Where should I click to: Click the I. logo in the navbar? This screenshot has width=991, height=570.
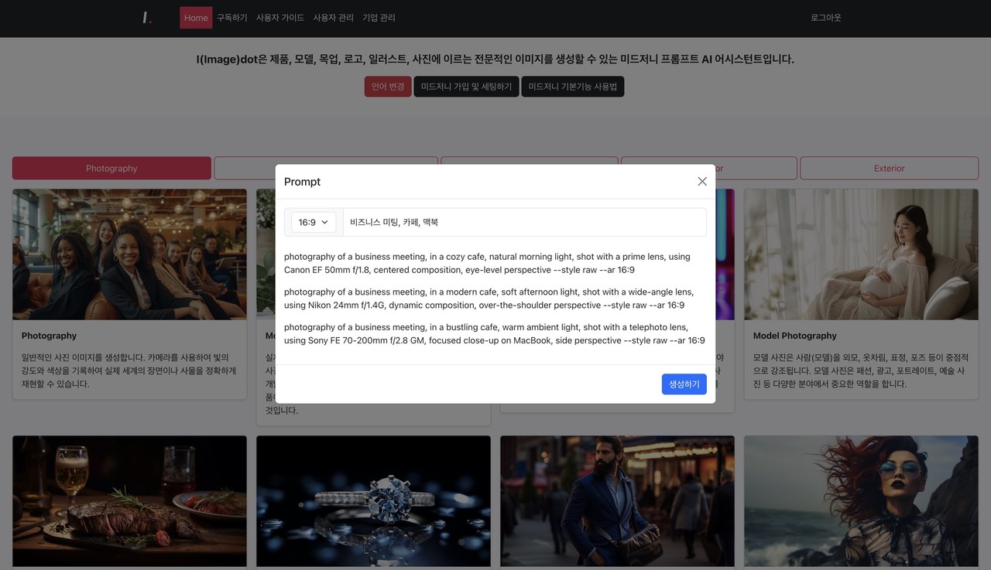click(x=147, y=18)
